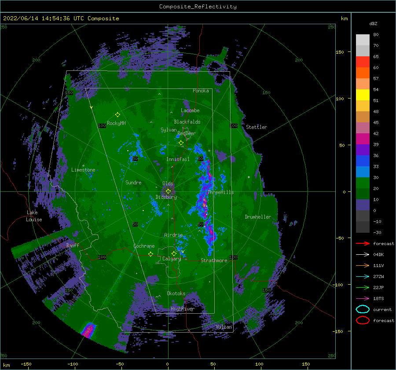Click the red forecast arrow in legend
The width and height of the screenshot is (396, 370).
tap(363, 243)
